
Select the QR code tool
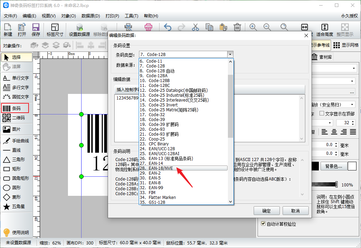tap(17, 118)
